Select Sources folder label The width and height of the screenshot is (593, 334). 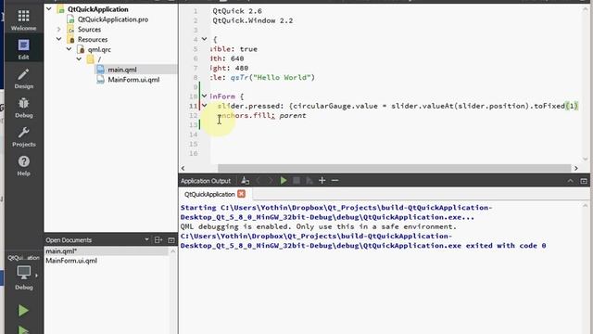tap(89, 29)
